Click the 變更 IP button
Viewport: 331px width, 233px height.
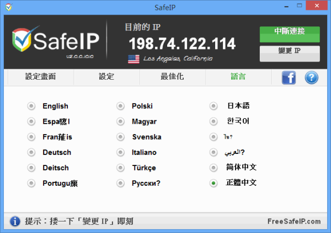(290, 54)
